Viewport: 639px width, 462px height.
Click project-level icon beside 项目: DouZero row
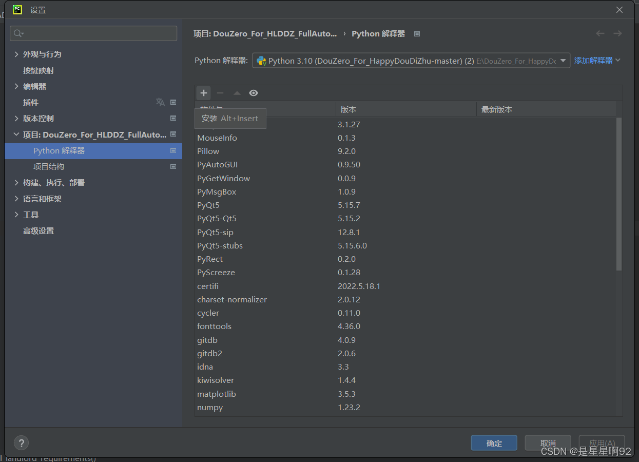coord(173,134)
